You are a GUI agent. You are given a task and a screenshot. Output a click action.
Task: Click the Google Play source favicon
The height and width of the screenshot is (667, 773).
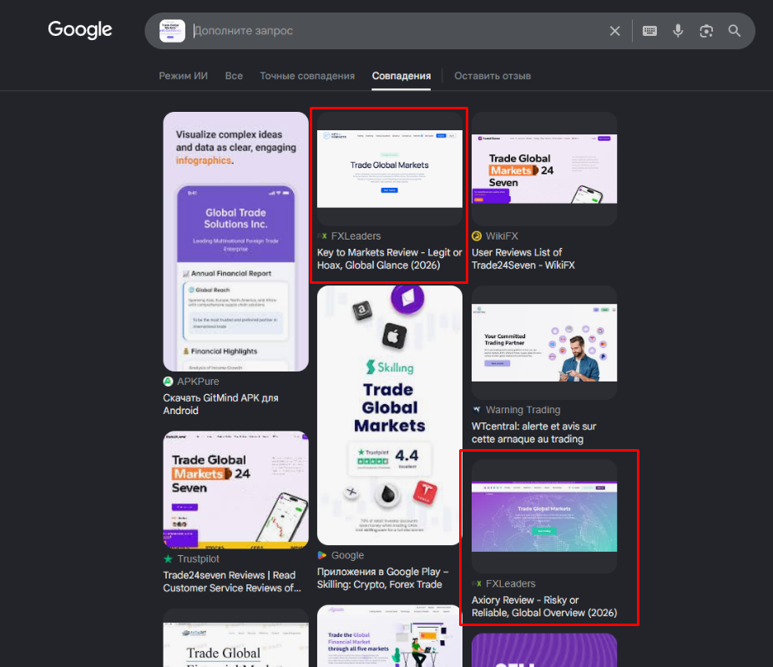(322, 555)
